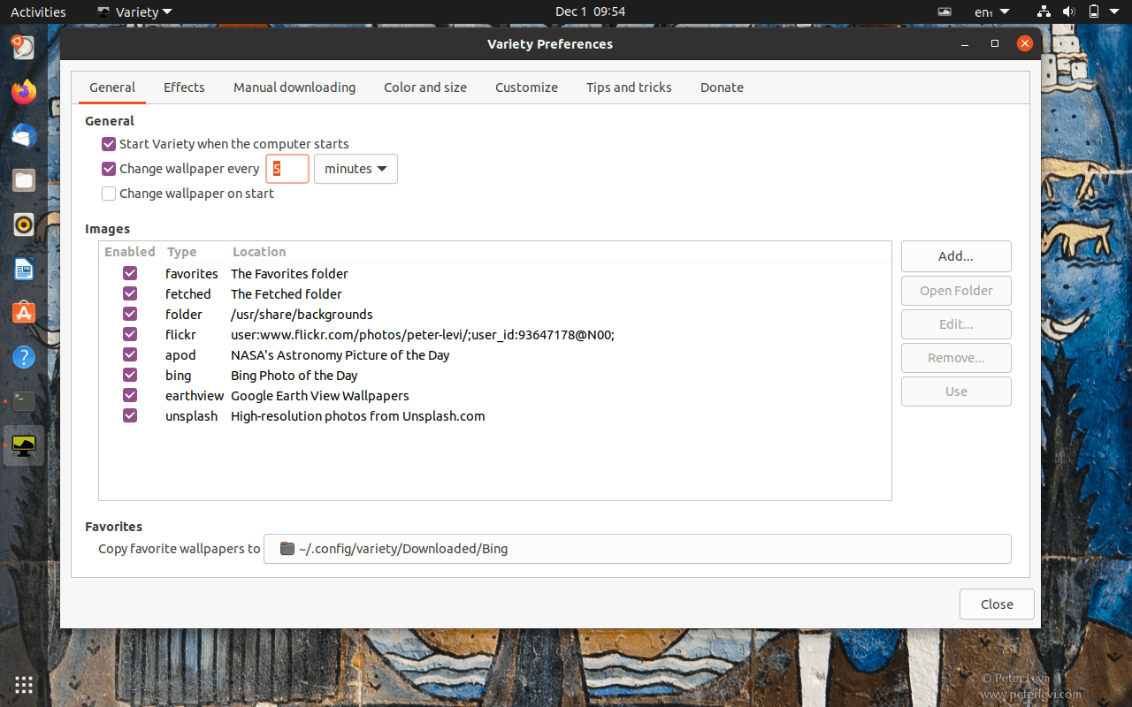Untick the /usr/share/backgrounds folder source
The image size is (1132, 707).
click(130, 315)
